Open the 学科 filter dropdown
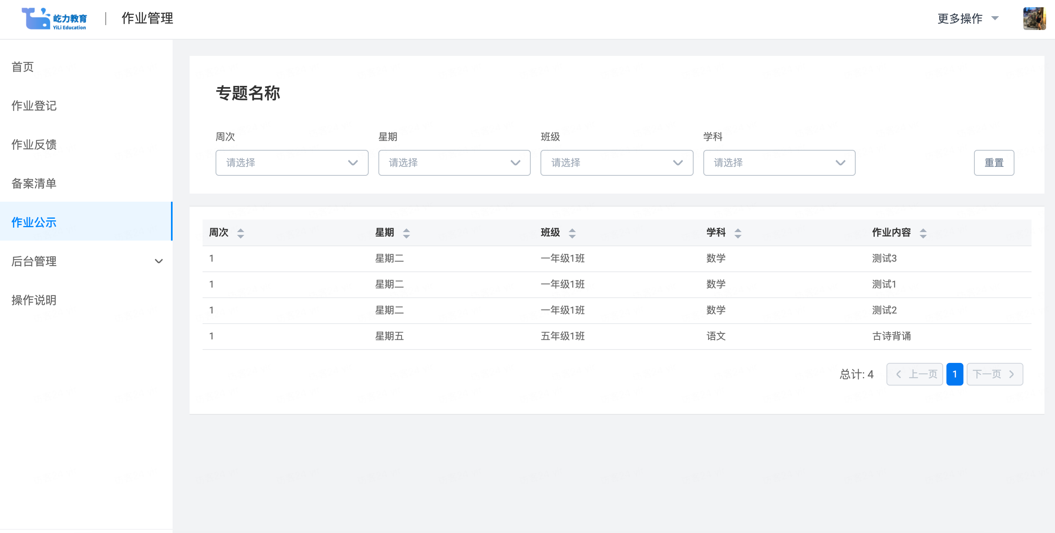 pos(779,162)
